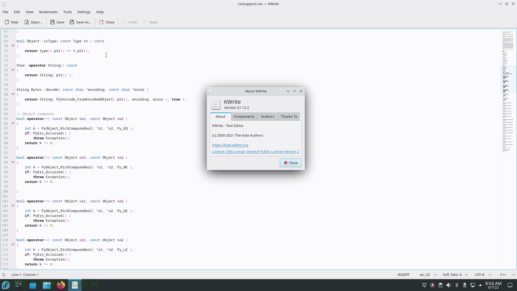This screenshot has width=517, height=291.
Task: Switch to the Components tab
Action: pos(244,116)
